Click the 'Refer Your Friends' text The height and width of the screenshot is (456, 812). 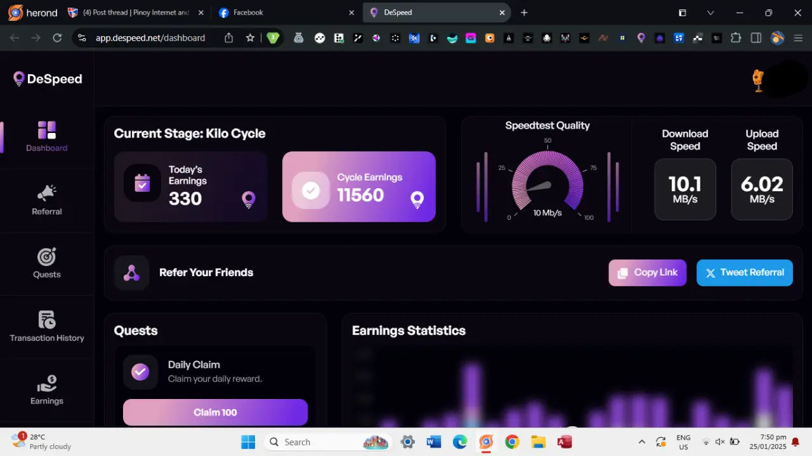point(206,272)
